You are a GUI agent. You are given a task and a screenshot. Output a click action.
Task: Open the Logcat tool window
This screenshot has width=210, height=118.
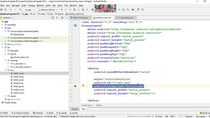[61, 113]
